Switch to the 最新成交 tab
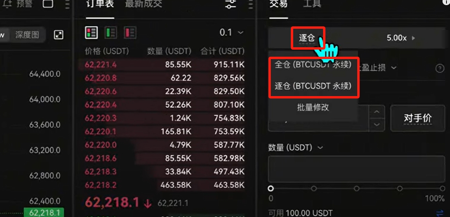This screenshot has width=450, height=217. [143, 4]
